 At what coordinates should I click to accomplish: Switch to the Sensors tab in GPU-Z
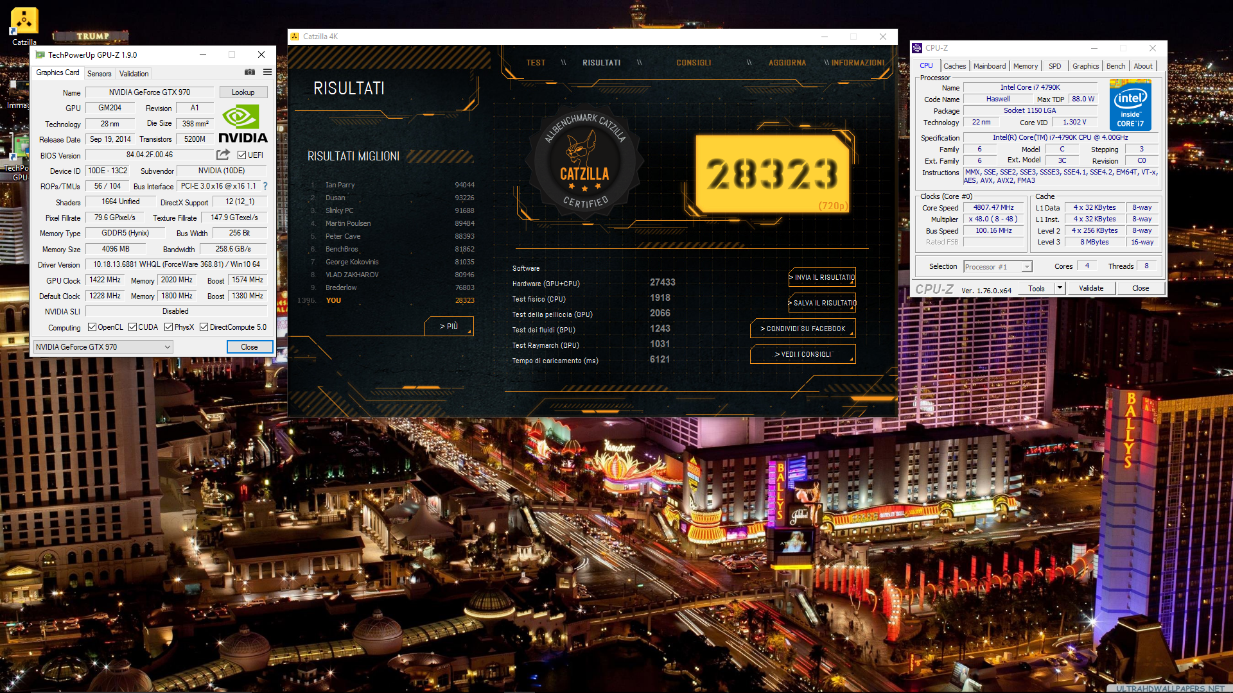(x=99, y=74)
